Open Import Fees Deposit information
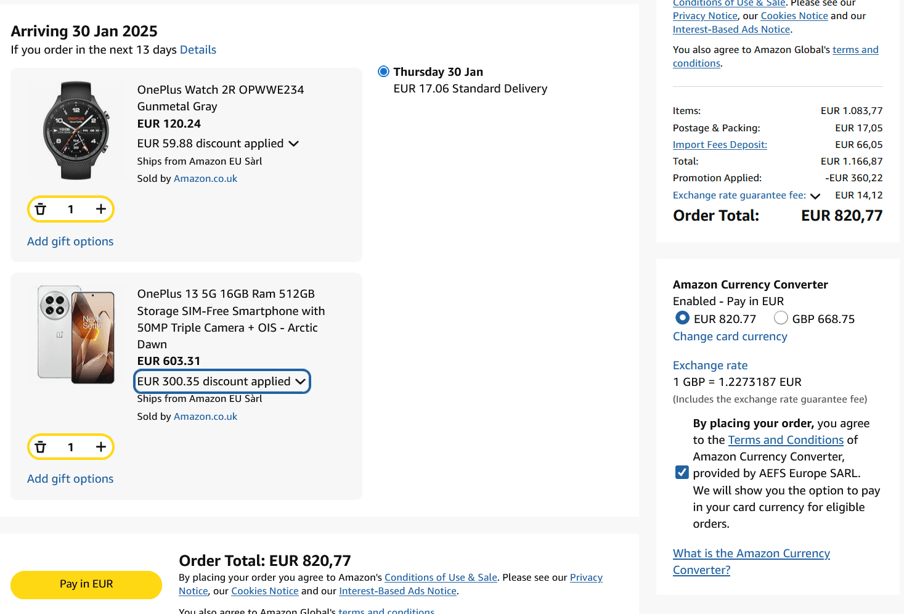 point(720,145)
